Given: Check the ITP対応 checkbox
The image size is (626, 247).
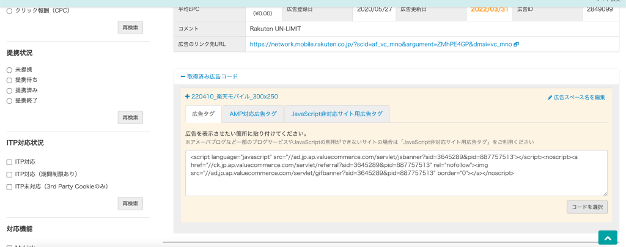Looking at the screenshot, I should tap(10, 163).
